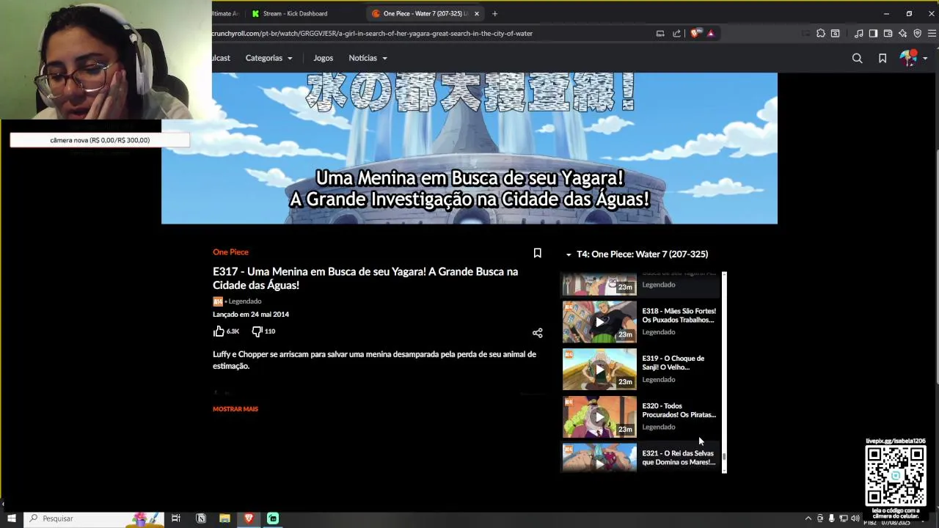This screenshot has height=528, width=939.
Task: Open a new browser tab with plus button
Action: pyautogui.click(x=494, y=13)
